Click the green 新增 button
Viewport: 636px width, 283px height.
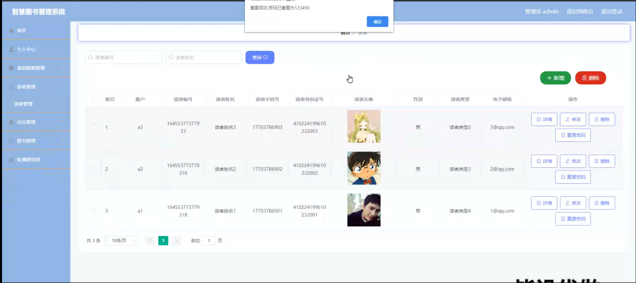[x=555, y=78]
